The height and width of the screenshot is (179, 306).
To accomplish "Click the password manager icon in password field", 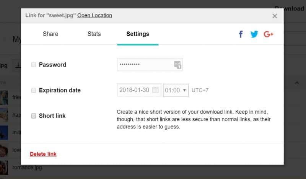I will pos(178,65).
